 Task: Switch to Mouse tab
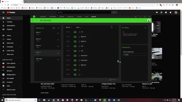[62, 17]
